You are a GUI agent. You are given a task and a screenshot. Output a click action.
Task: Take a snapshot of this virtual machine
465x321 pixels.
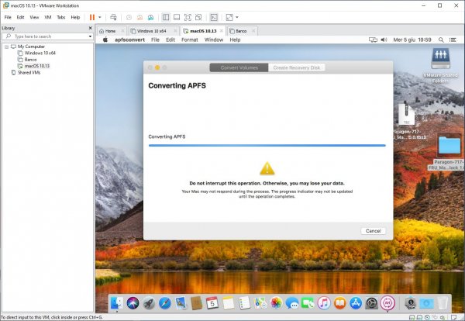point(129,18)
